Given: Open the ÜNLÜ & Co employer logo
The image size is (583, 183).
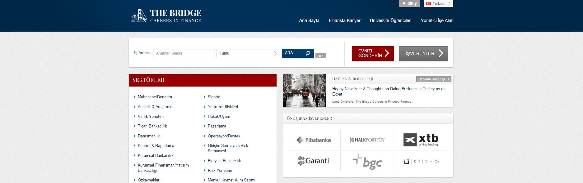Looking at the screenshot, I should point(421,161).
